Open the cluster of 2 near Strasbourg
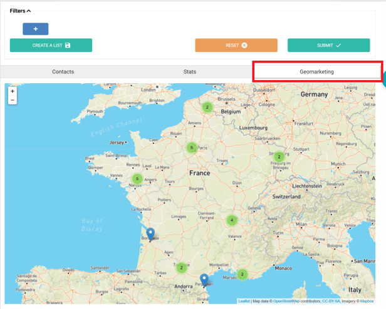The width and height of the screenshot is (386, 309). [279, 157]
